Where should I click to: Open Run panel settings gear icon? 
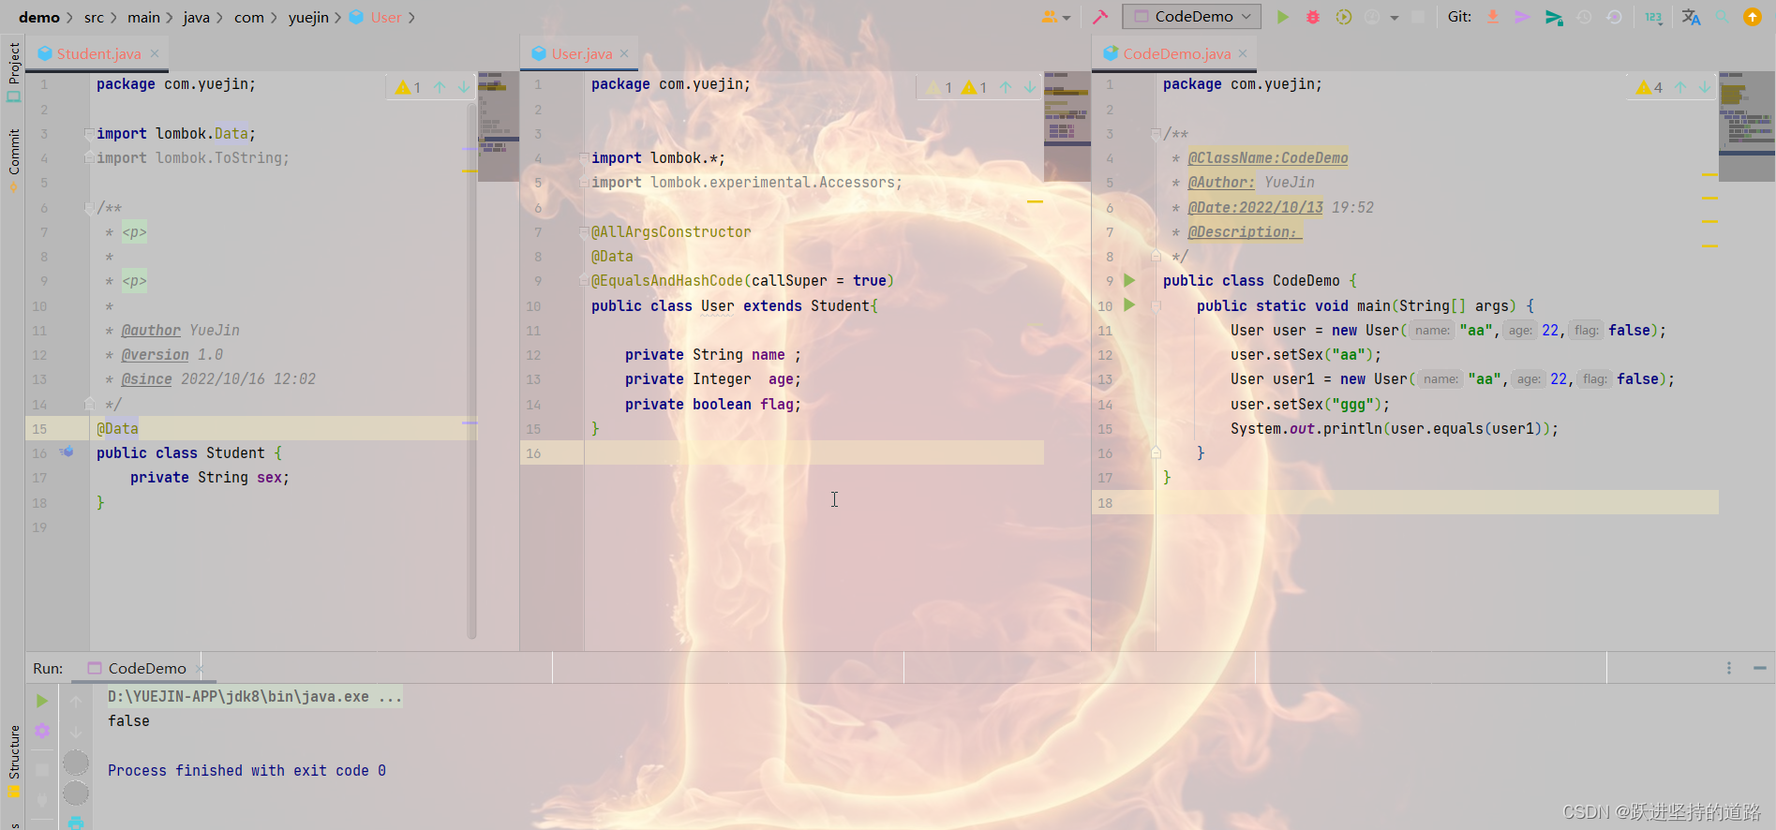click(42, 731)
